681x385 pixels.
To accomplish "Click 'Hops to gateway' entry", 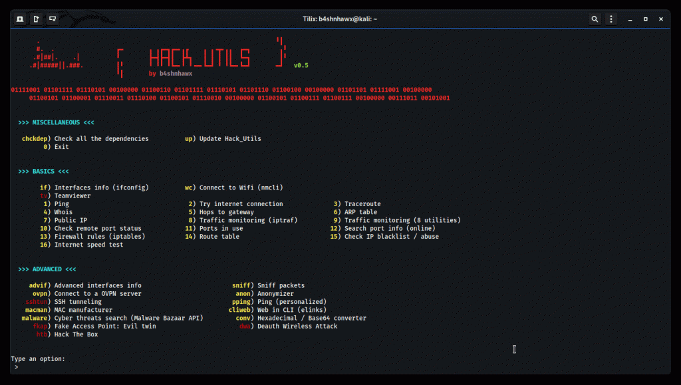I will (x=227, y=212).
